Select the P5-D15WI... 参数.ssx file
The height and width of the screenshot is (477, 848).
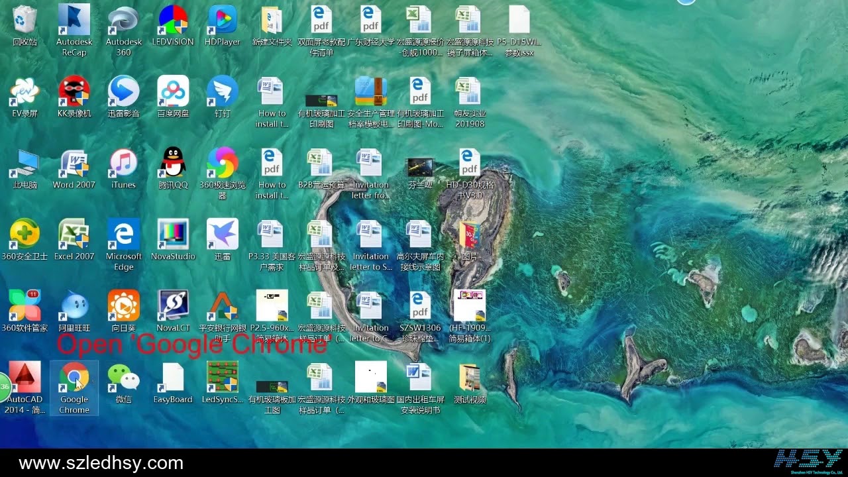pyautogui.click(x=519, y=30)
